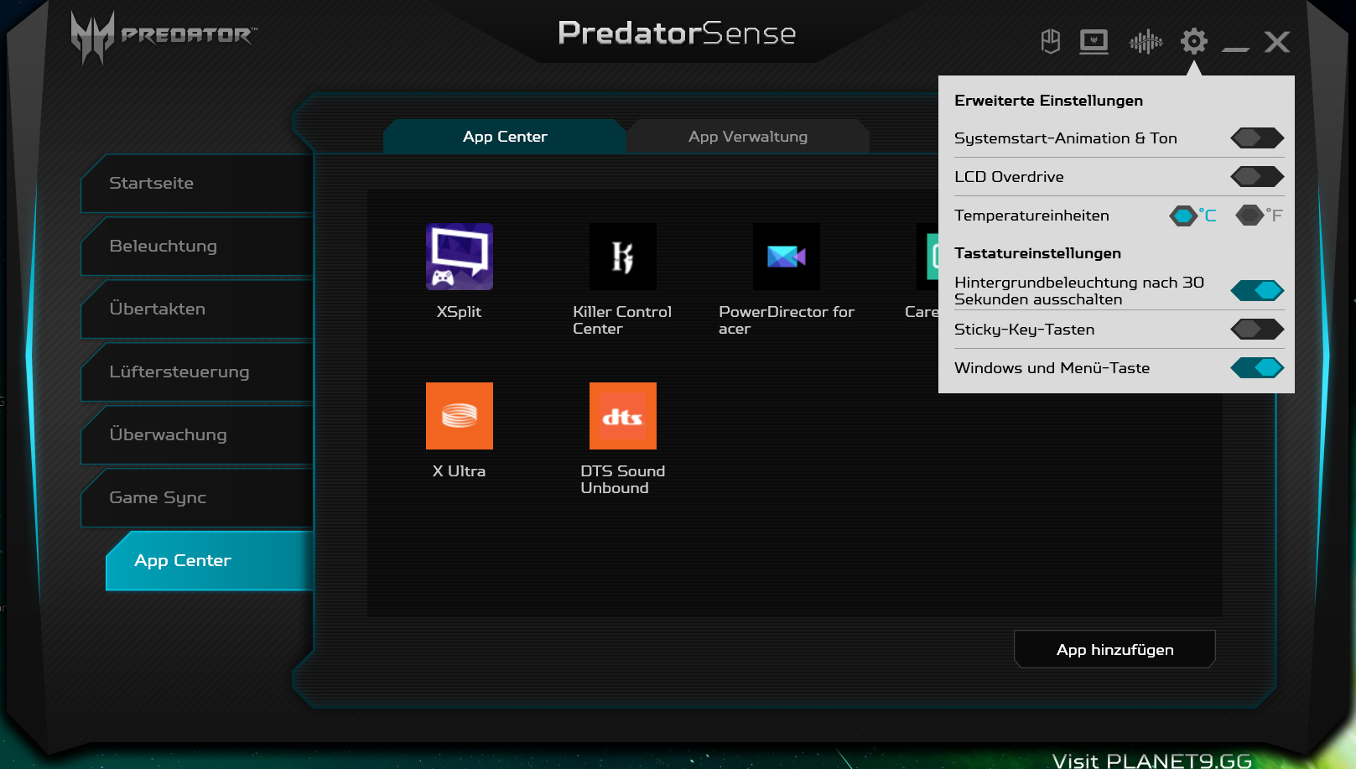Enable Sticky-Key-Tasten switch
1356x769 pixels.
tap(1257, 329)
